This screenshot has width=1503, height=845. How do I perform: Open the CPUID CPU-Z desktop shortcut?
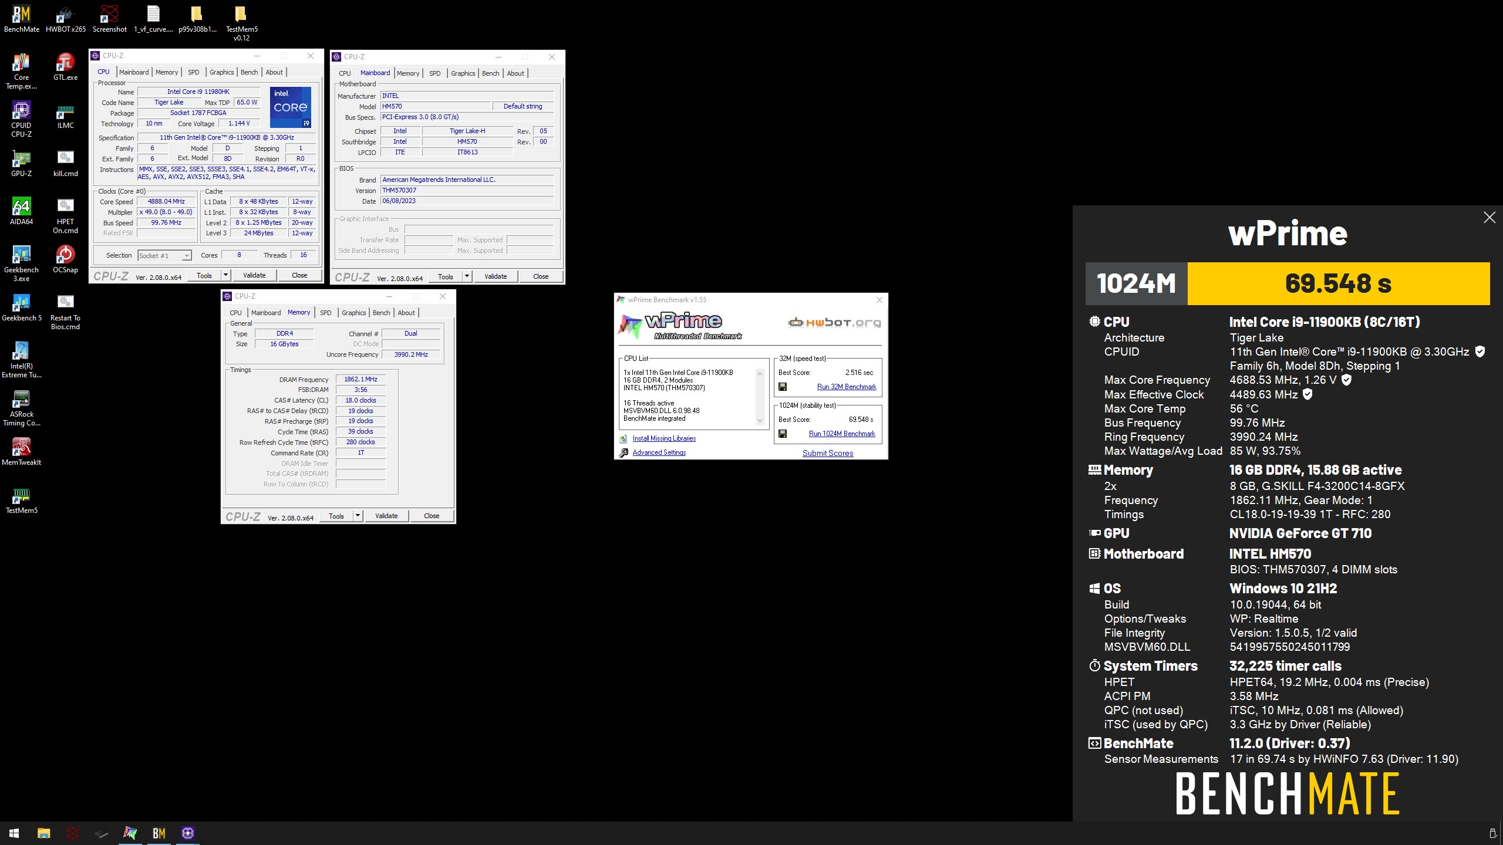(x=22, y=119)
